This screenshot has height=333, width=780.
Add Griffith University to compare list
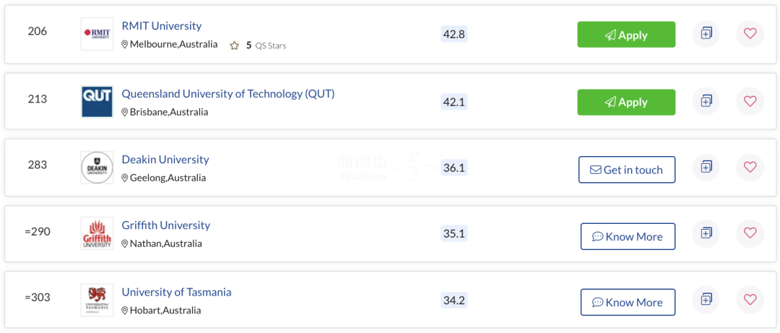pyautogui.click(x=706, y=233)
